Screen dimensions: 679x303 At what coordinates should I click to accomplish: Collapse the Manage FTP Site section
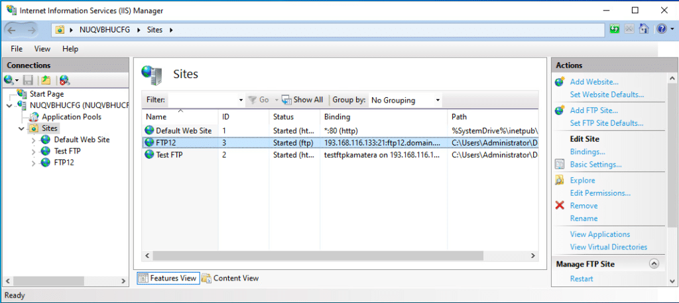click(654, 263)
